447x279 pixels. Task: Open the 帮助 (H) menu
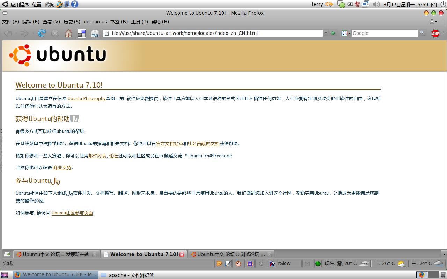[160, 22]
